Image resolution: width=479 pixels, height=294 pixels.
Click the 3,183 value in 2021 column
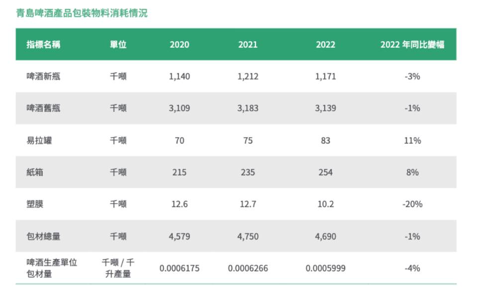click(x=248, y=108)
